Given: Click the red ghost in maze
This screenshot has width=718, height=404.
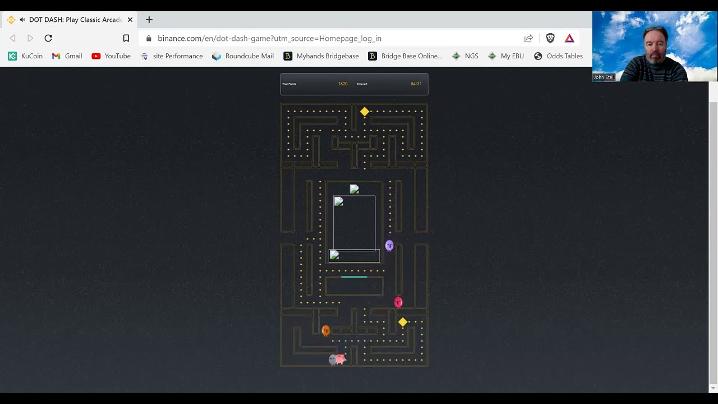Looking at the screenshot, I should pos(398,302).
